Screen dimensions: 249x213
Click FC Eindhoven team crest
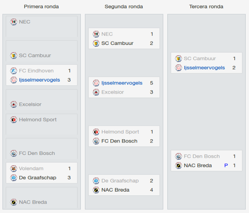tap(14, 71)
